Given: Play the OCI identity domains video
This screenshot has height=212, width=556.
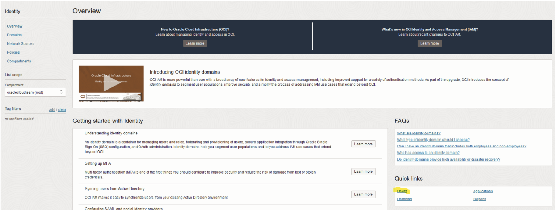Looking at the screenshot, I should click(111, 83).
